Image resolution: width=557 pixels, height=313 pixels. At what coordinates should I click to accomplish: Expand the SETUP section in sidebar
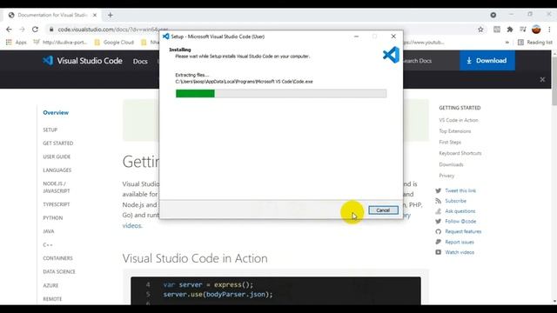(x=50, y=130)
